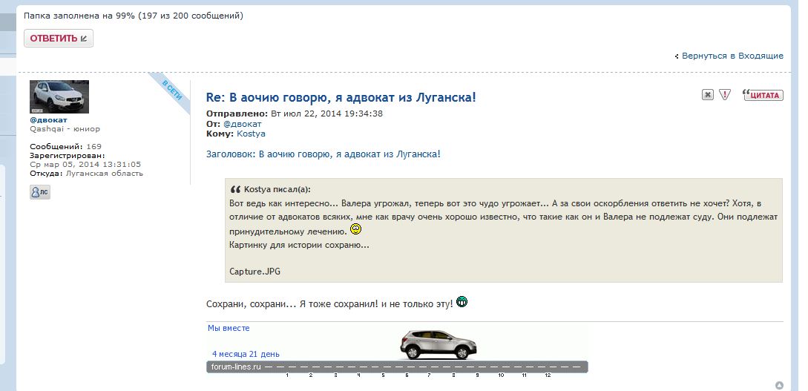Open the sender's white car avatar
Image resolution: width=808 pixels, height=391 pixels.
59,96
